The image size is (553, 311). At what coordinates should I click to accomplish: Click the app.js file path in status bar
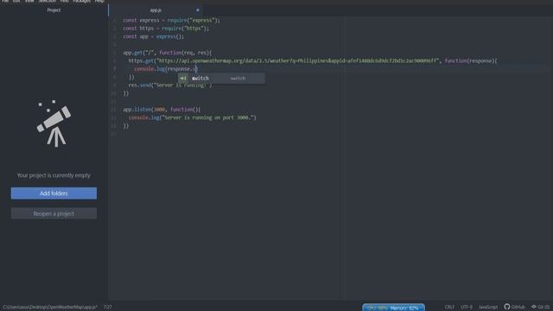click(x=50, y=308)
